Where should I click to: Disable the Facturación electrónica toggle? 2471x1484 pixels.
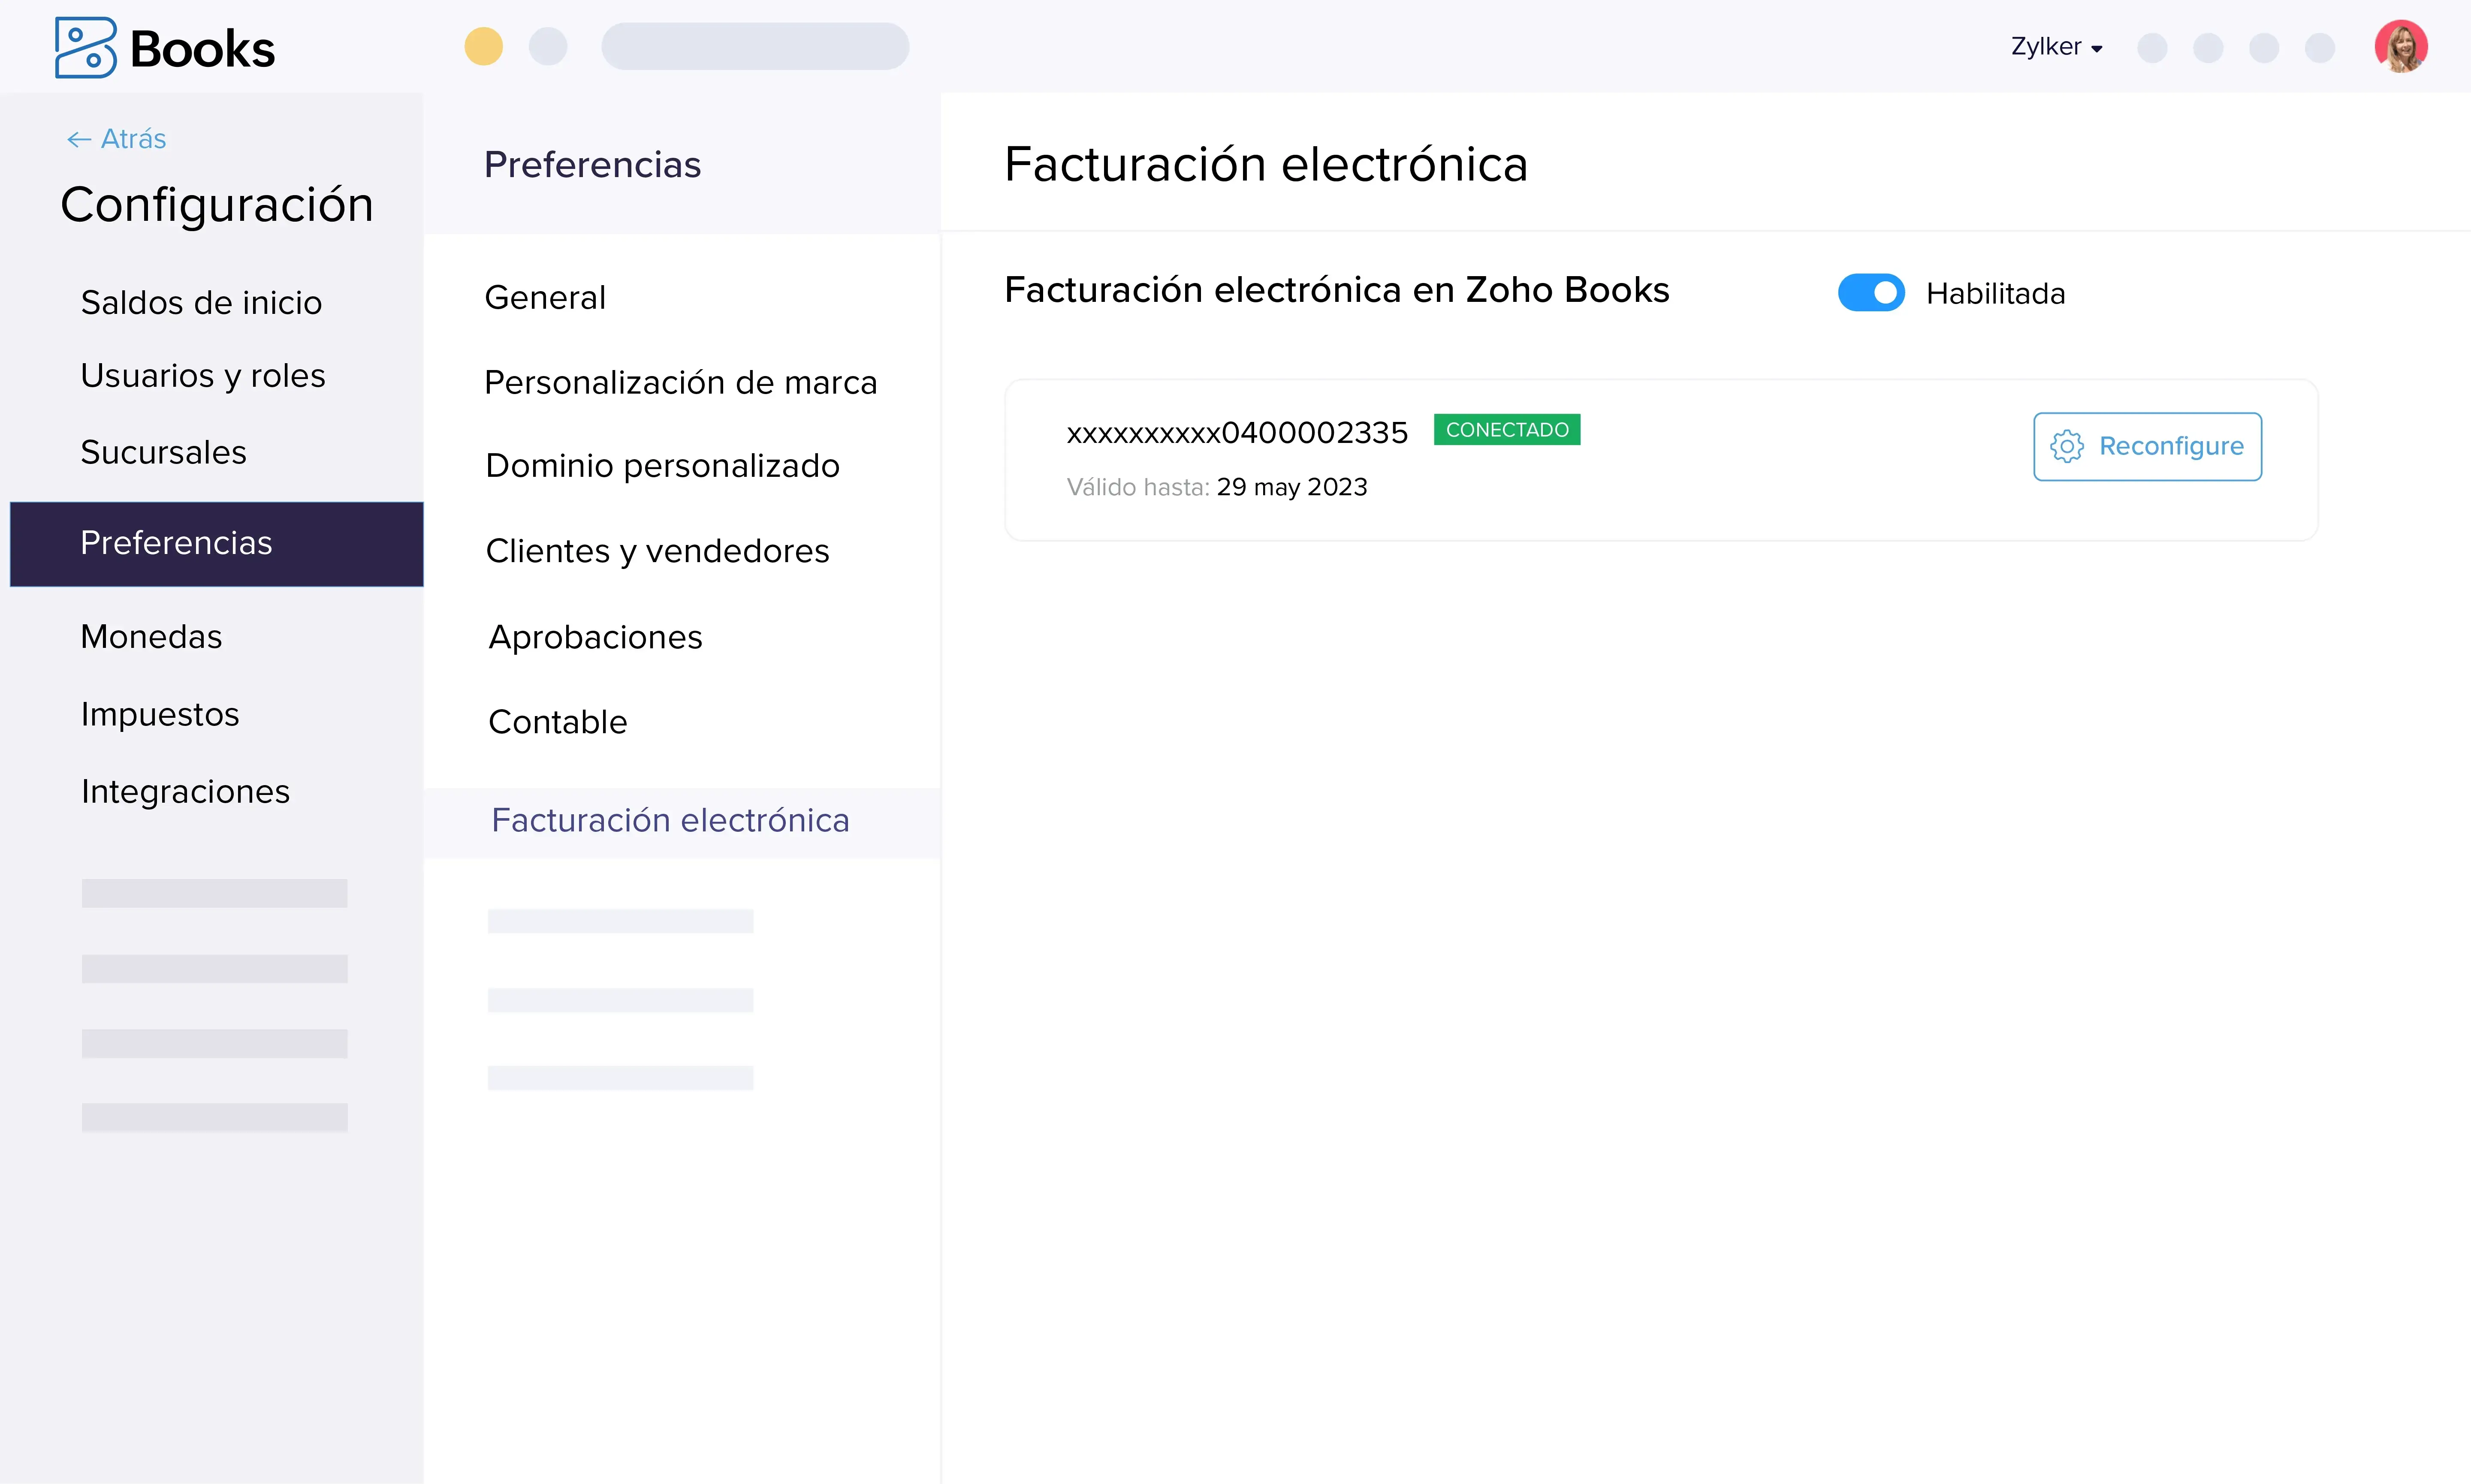(x=1870, y=293)
